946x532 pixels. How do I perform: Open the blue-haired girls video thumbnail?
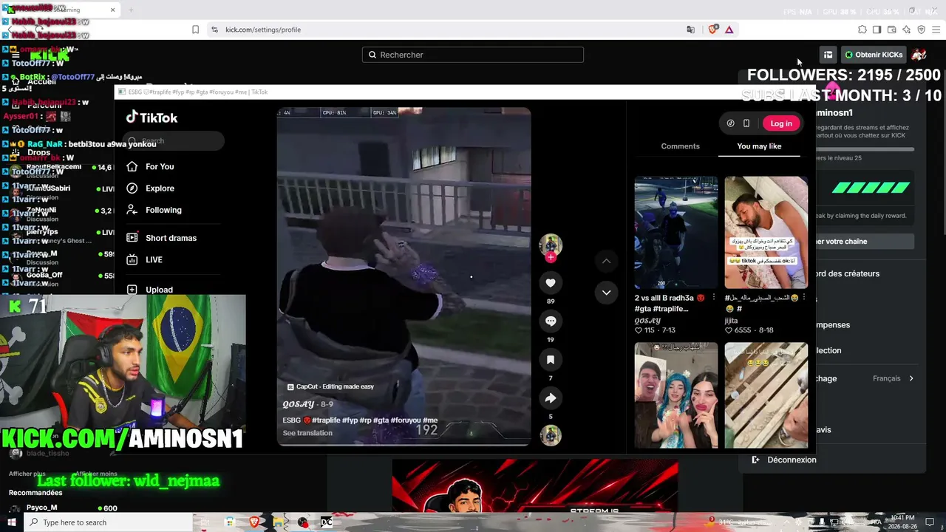676,395
